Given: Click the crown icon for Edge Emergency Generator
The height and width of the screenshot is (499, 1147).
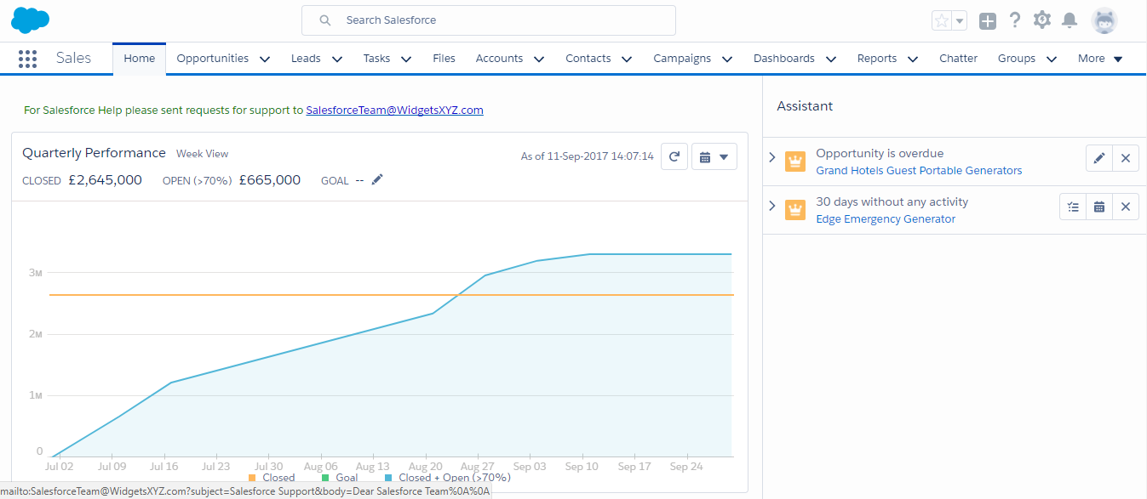Looking at the screenshot, I should [x=795, y=210].
